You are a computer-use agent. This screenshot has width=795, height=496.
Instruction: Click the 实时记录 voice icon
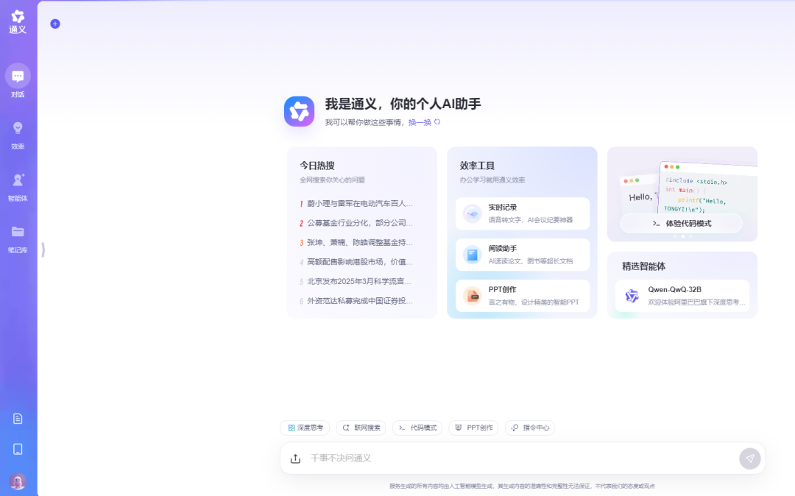(472, 214)
